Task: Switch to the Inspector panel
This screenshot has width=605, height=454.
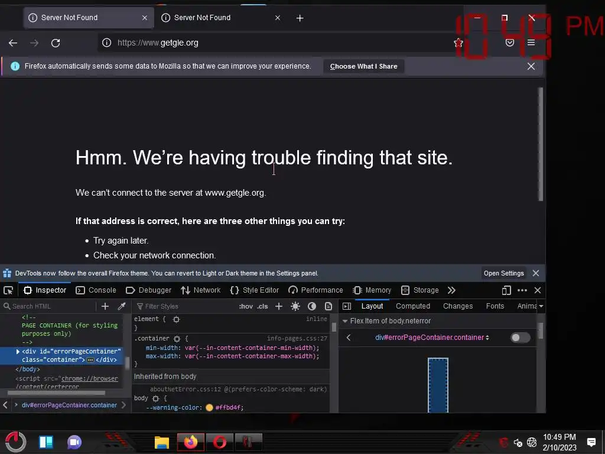Action: tap(45, 290)
